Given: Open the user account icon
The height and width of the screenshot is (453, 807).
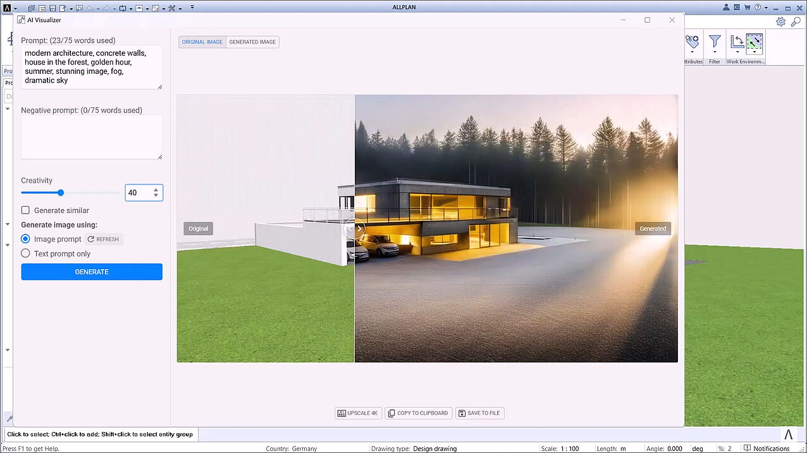Looking at the screenshot, I should tap(726, 8).
